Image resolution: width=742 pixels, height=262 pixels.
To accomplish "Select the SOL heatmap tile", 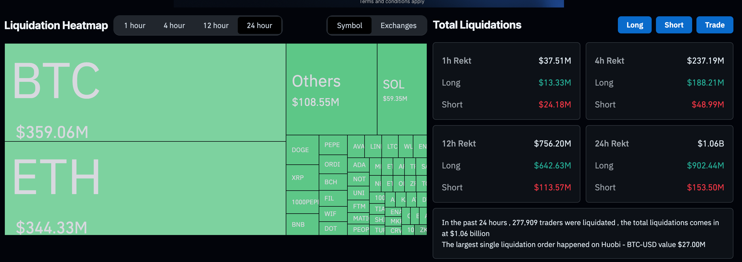I will (402, 89).
